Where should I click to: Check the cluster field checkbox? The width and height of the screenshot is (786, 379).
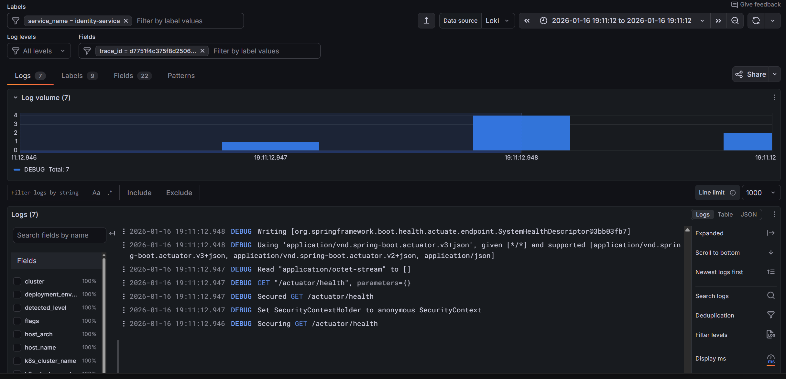[17, 281]
